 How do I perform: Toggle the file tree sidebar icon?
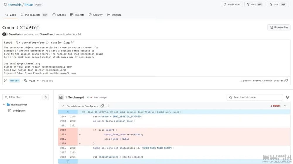61,97
